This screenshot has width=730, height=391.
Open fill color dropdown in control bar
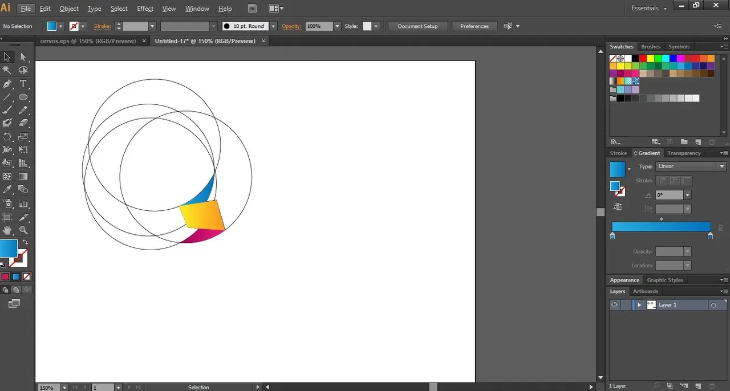click(60, 26)
